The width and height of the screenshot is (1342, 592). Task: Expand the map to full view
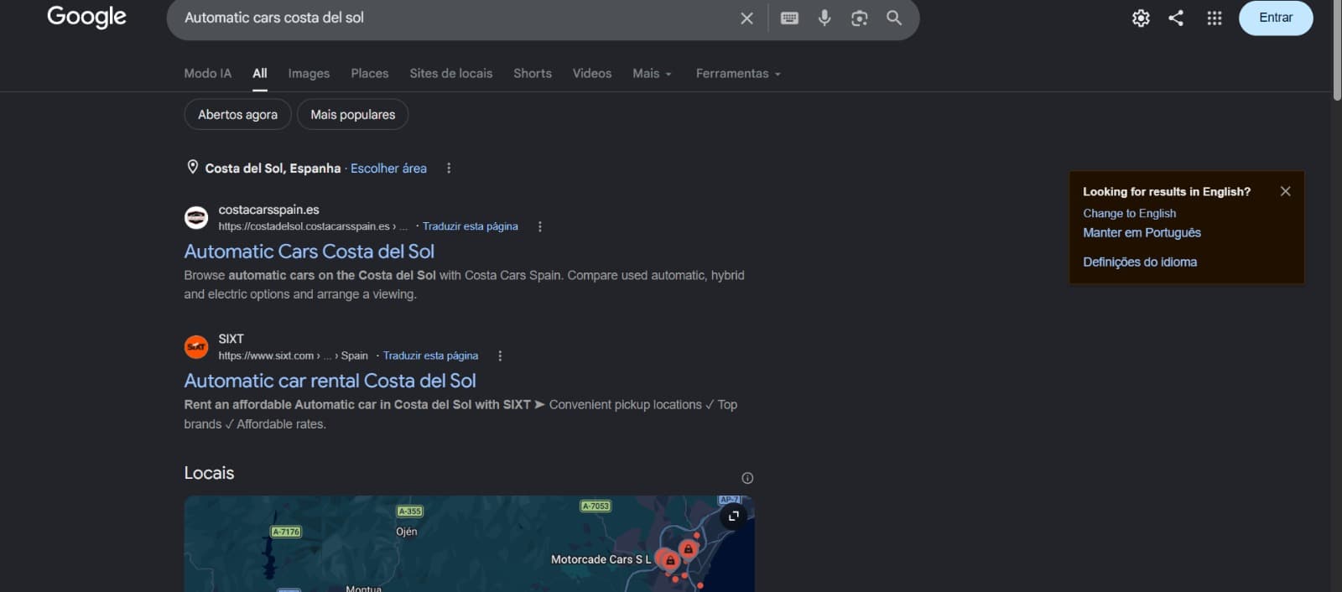point(733,516)
